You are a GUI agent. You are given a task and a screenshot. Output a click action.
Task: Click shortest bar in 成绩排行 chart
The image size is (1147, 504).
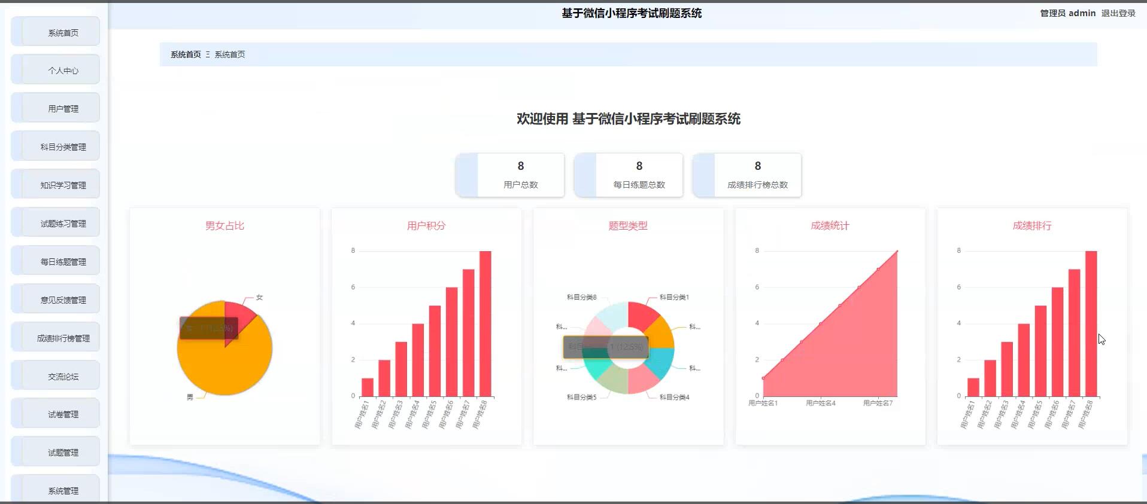point(973,387)
